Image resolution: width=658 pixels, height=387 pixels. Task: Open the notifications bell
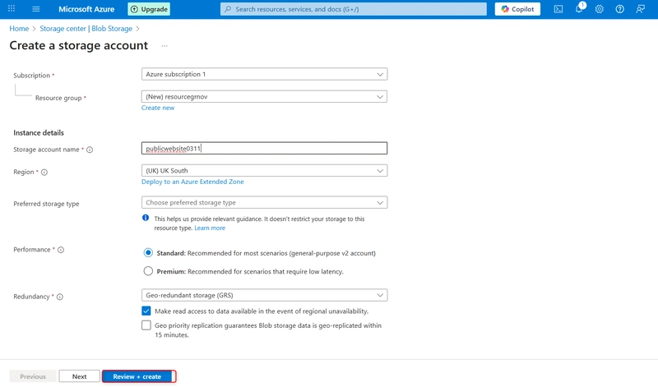[579, 9]
